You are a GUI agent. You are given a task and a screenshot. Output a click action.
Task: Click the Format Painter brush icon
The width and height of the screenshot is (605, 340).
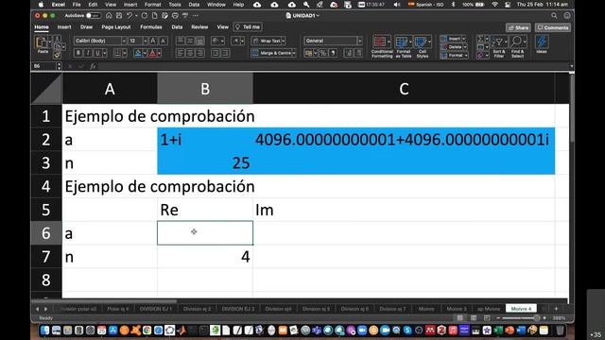pyautogui.click(x=57, y=56)
